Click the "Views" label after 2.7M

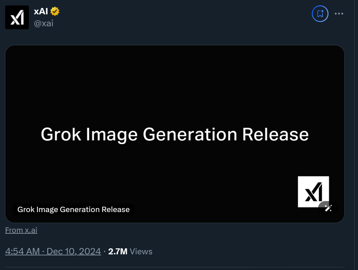click(x=141, y=251)
